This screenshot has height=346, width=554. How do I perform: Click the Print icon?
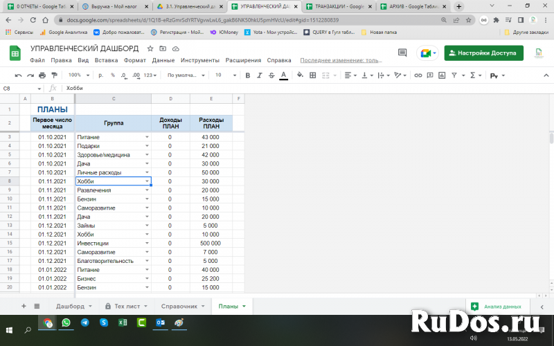tap(42, 75)
